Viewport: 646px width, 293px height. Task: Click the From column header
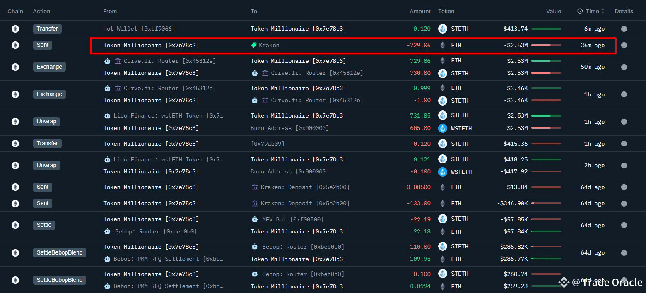click(x=110, y=12)
